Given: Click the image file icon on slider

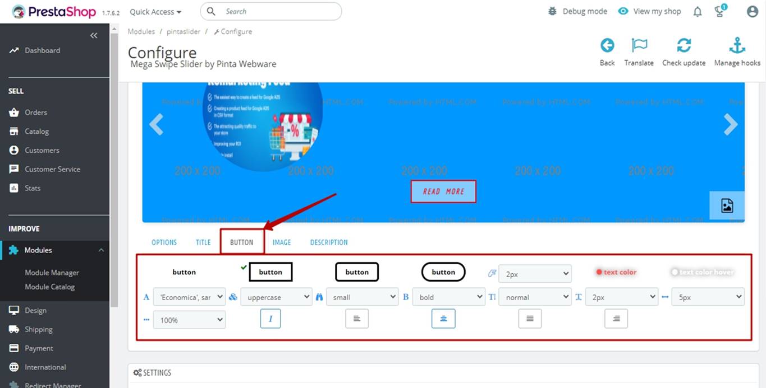Looking at the screenshot, I should coord(727,205).
